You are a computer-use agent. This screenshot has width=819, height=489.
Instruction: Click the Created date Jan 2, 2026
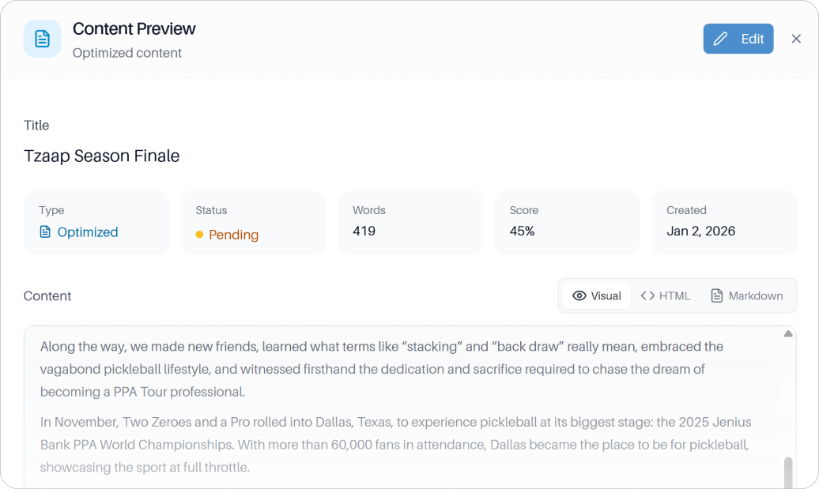(700, 231)
